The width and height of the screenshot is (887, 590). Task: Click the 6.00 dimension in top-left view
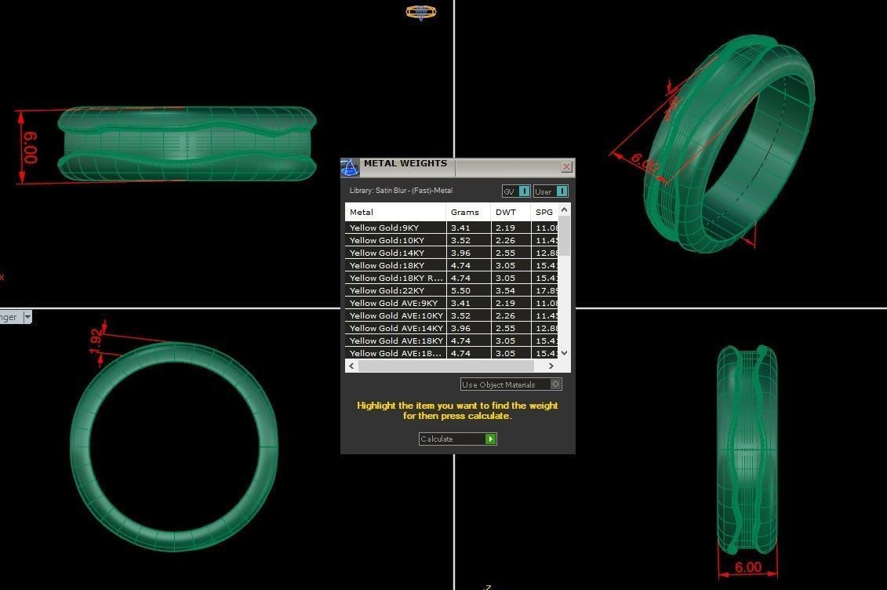click(x=31, y=147)
